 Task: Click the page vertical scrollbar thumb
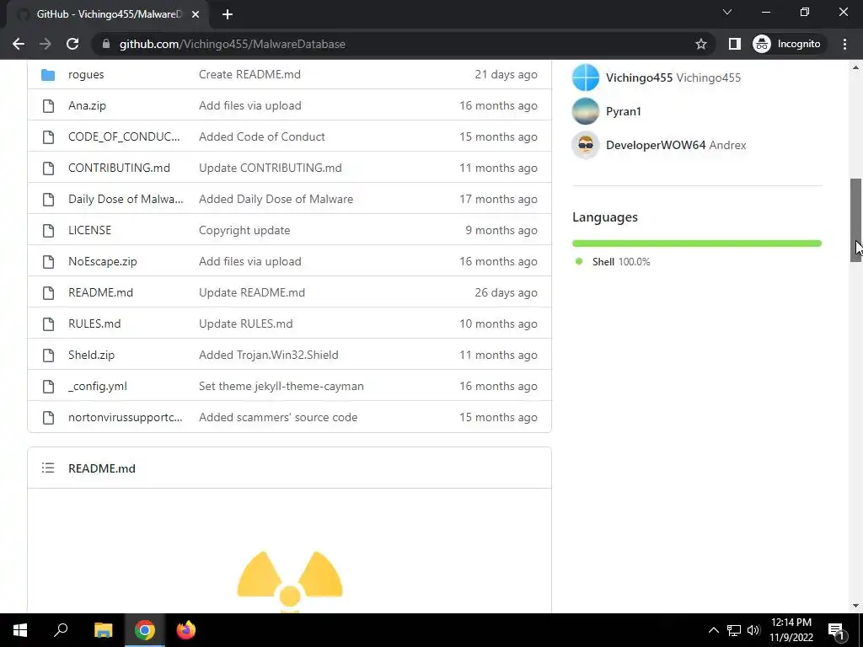[856, 220]
